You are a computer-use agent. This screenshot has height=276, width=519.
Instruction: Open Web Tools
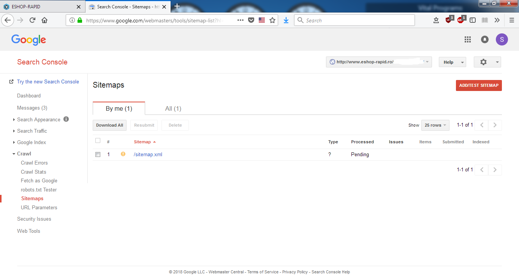pyautogui.click(x=28, y=231)
